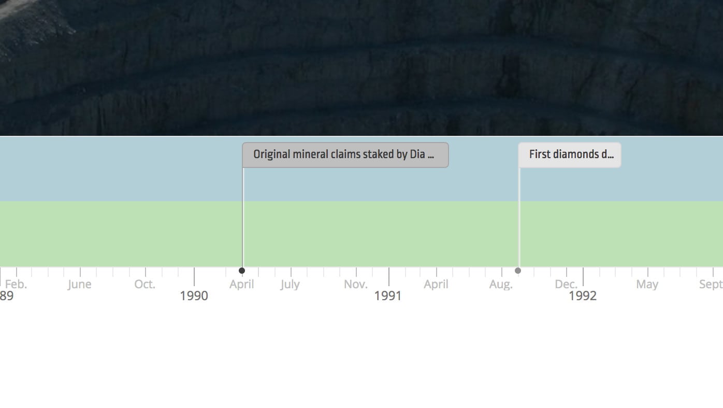Click the Aug. month label
Viewport: 723px width, 408px height.
(x=501, y=284)
